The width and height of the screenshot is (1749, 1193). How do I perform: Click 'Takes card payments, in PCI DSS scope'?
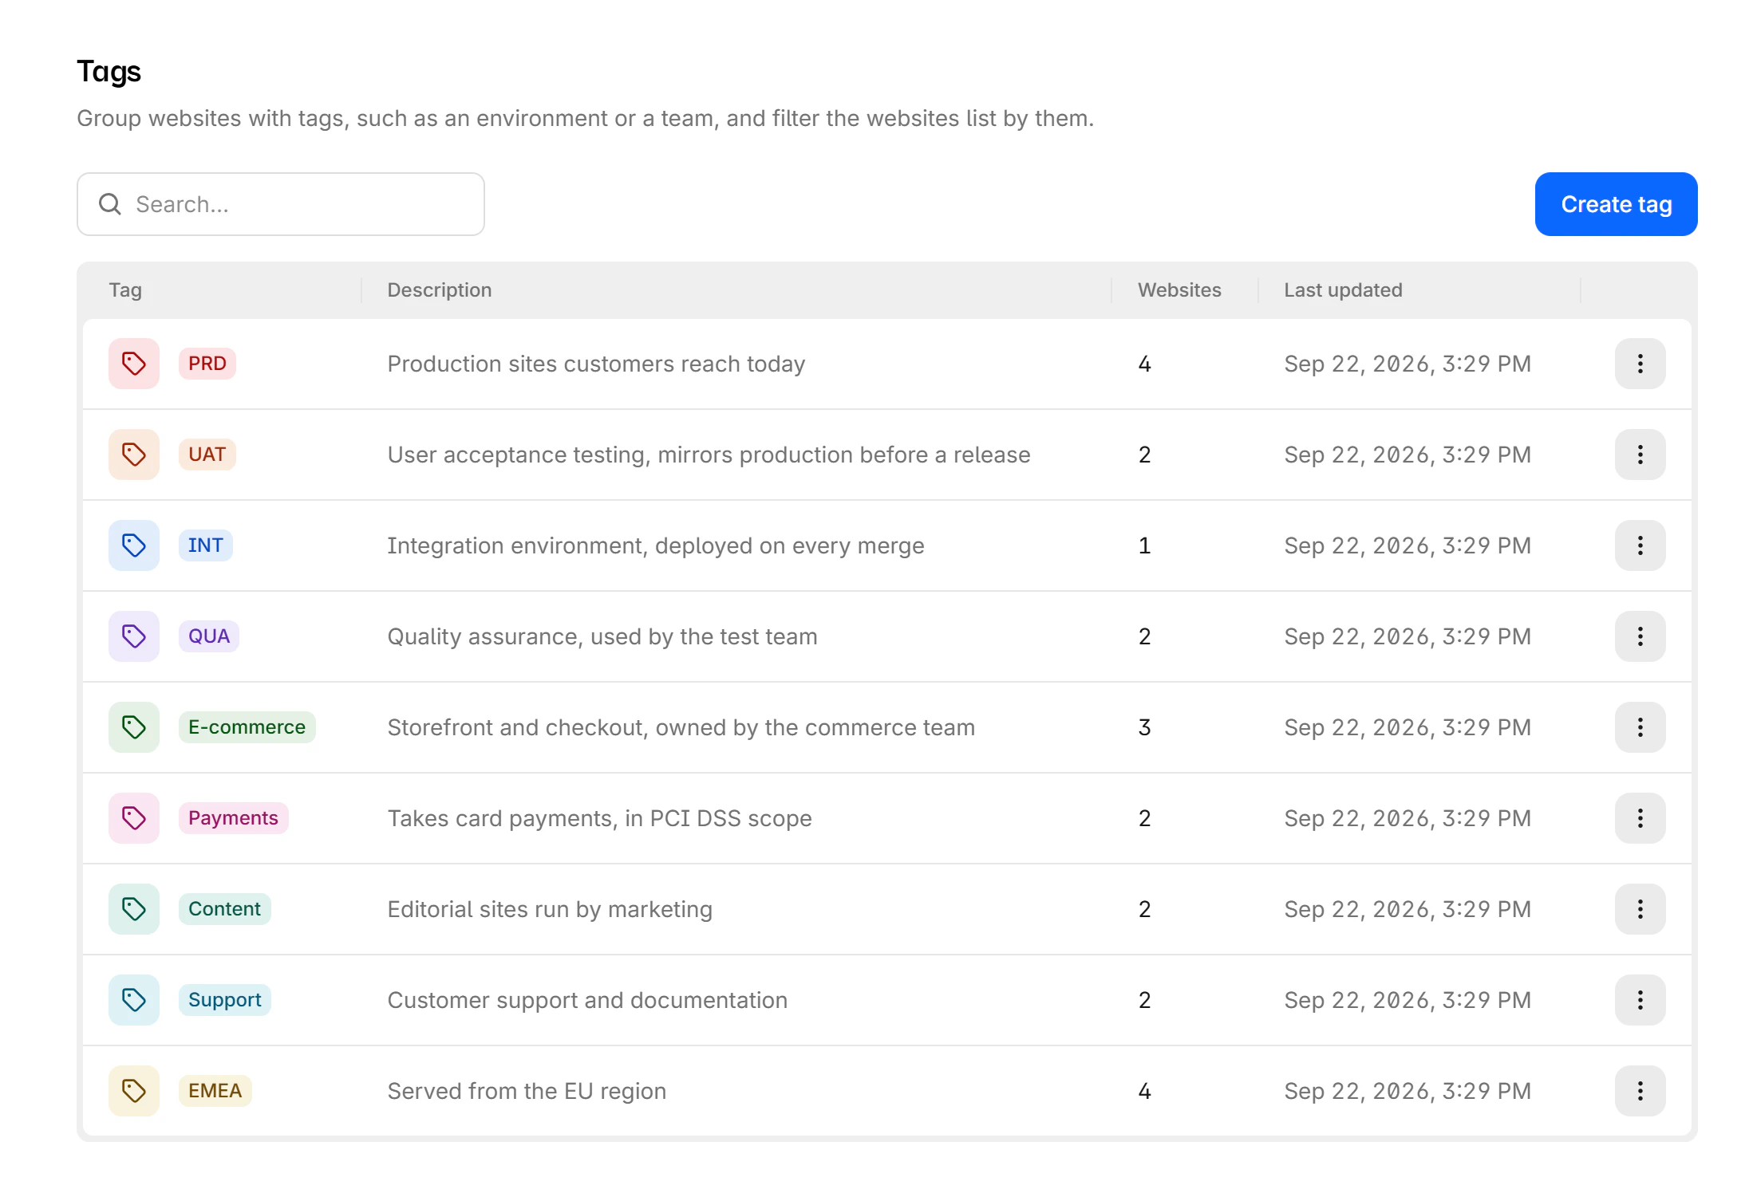coord(599,819)
